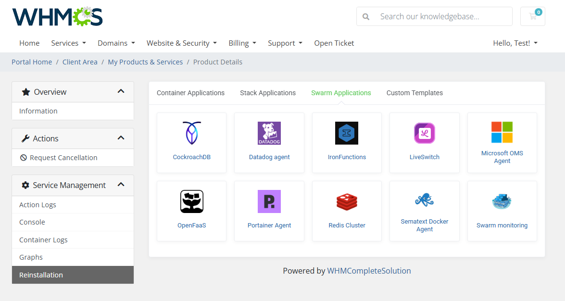Open the Container Applications tab
The image size is (565, 301).
tap(190, 93)
